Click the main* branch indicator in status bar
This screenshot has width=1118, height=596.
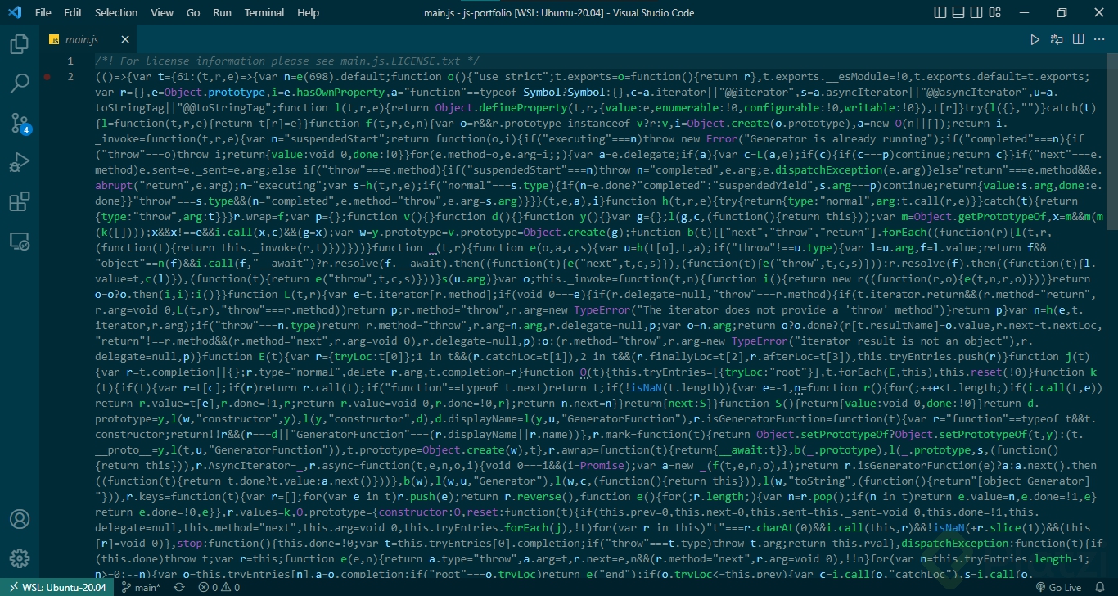click(141, 587)
